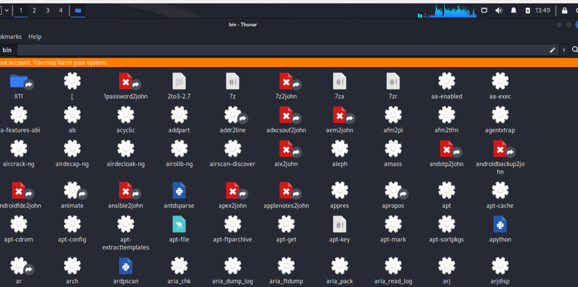Click the aa-enabled executable icon

446,81
